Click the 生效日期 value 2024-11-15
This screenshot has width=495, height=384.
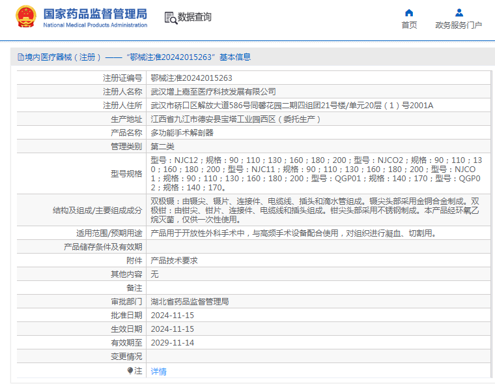click(173, 329)
